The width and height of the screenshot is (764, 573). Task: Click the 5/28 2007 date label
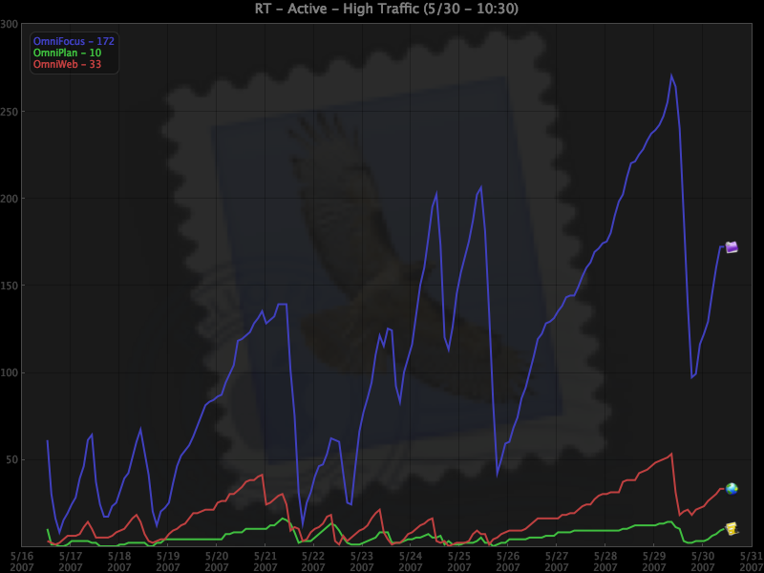point(605,562)
